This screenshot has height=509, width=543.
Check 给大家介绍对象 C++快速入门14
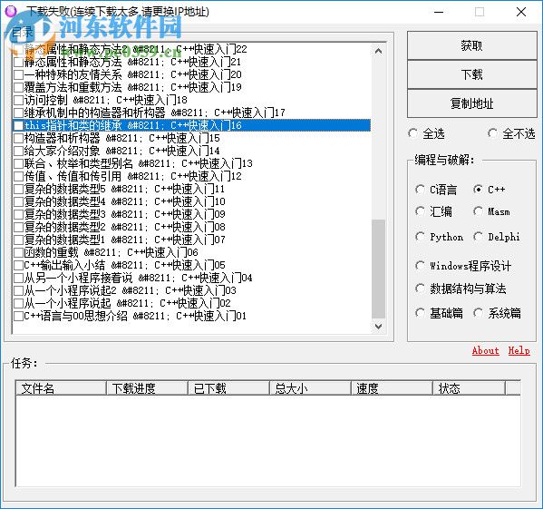[x=18, y=151]
